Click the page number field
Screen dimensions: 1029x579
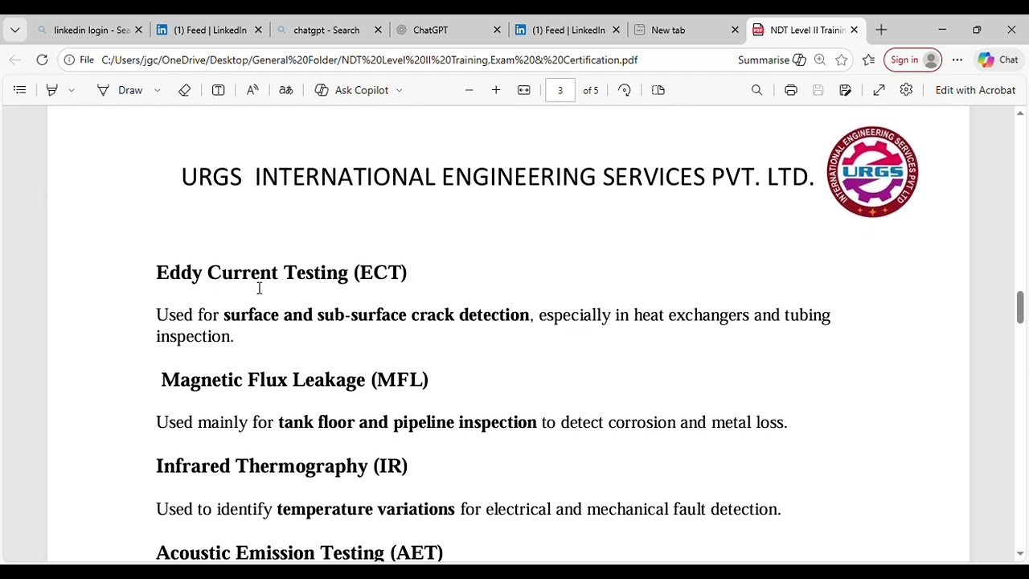pos(560,90)
